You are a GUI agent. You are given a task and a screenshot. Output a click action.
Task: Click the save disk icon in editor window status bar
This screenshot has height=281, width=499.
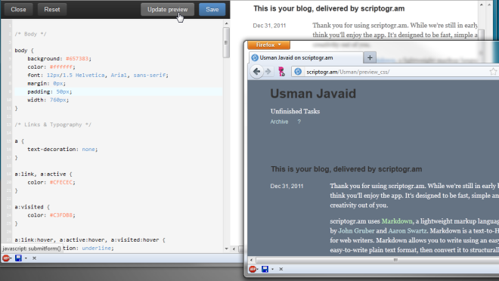pyautogui.click(x=18, y=258)
